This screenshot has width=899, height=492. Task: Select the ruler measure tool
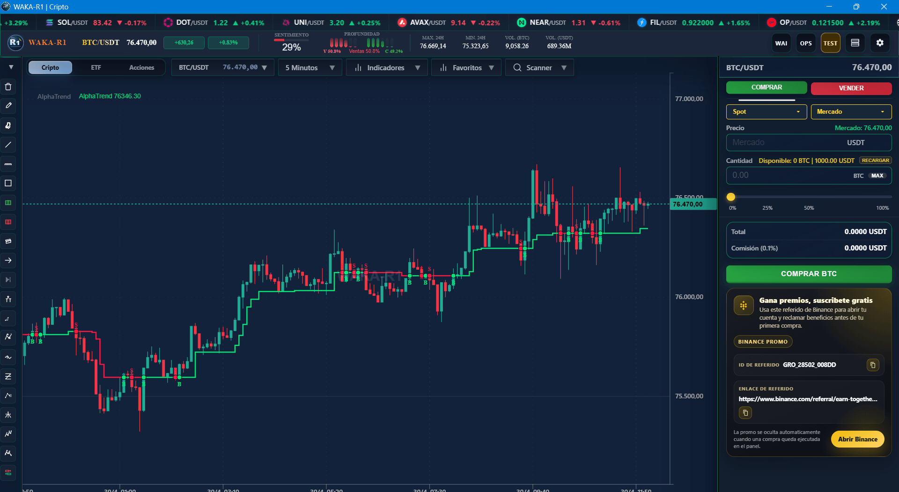tap(8, 164)
